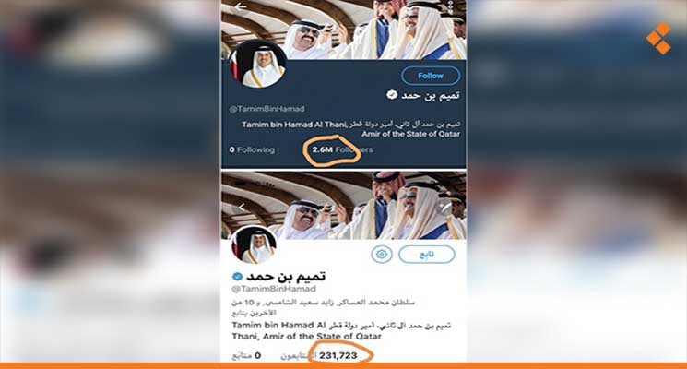Image resolution: width=687 pixels, height=369 pixels.
Task: Open the mutual followers line سلطان محمد
Action: point(323,307)
